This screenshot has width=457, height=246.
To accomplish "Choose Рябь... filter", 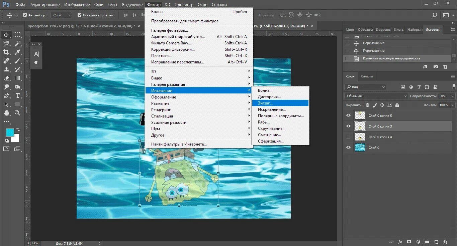I will pyautogui.click(x=280, y=122).
